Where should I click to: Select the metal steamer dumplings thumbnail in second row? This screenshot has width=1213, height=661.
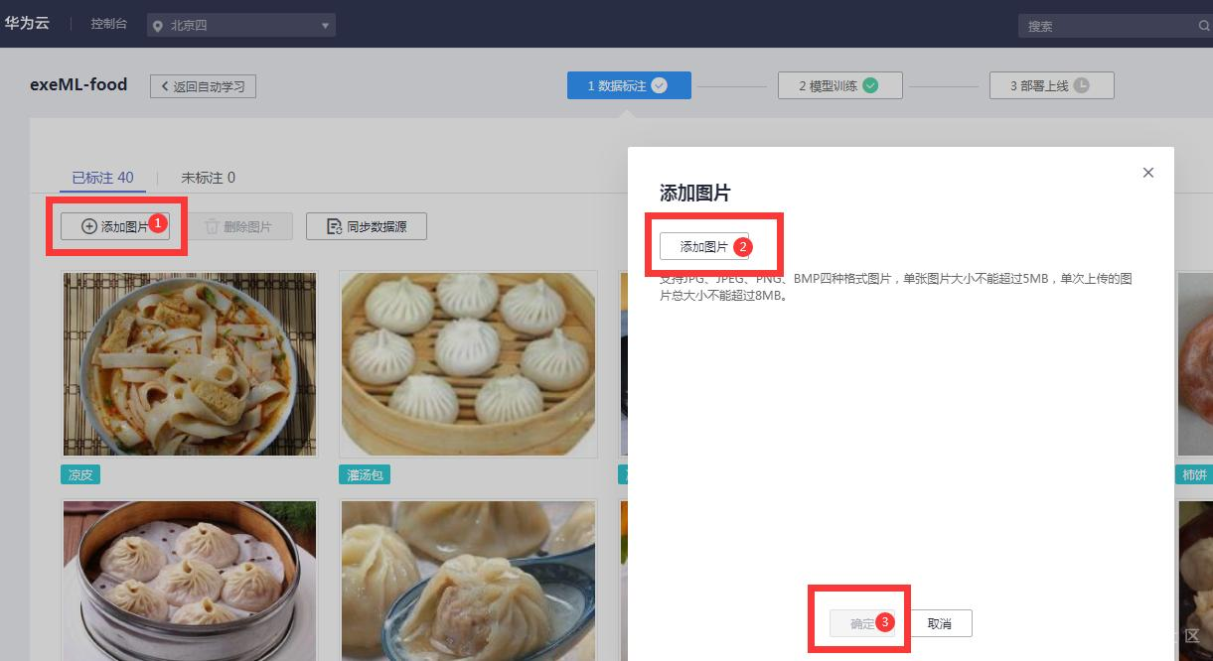click(x=190, y=581)
